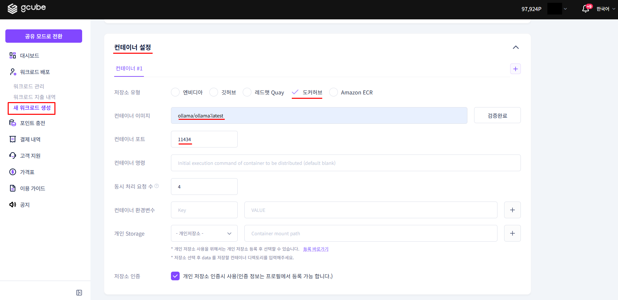Click the 공유 모드로 전환 button
618x300 pixels.
coord(44,36)
